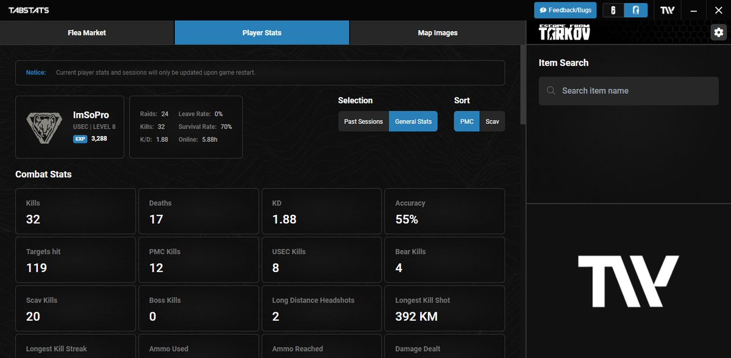731x358 pixels.
Task: Click the Longest Kill Shot card
Action: pos(444,308)
